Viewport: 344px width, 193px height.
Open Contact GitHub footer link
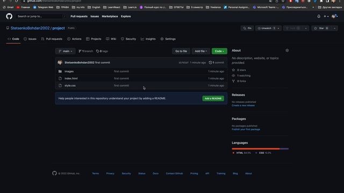coord(174,174)
